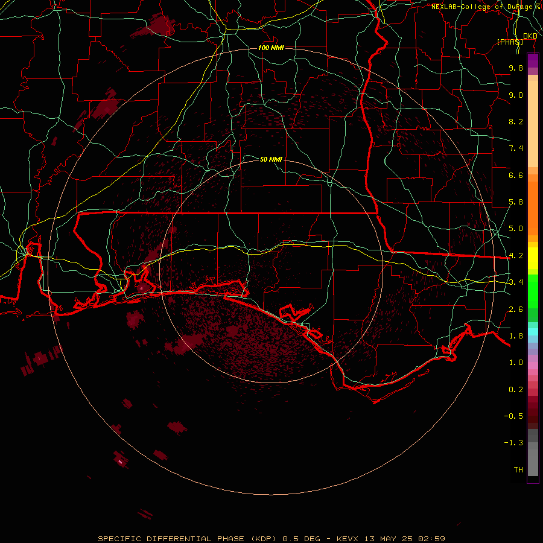Click the [PHAS] unit label

coord(510,42)
